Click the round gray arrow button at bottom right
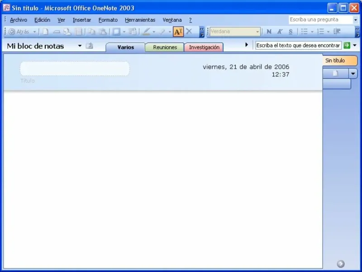Screen dimensions: 362x272 341,264
